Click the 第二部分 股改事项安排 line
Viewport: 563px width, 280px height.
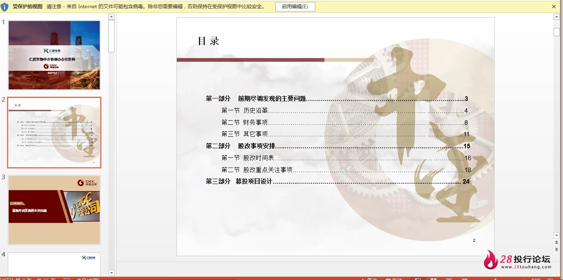[338, 146]
